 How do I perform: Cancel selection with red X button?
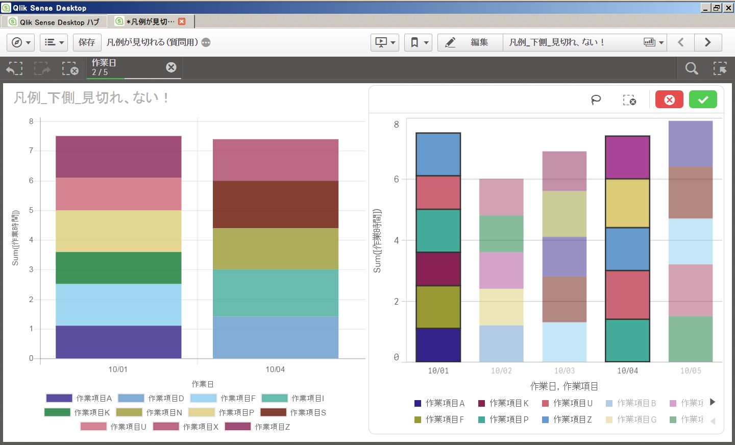click(669, 100)
